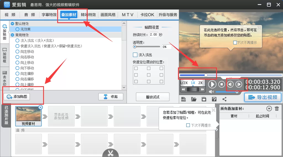Click the 透明度 transparency slider handle

click(x=135, y=47)
